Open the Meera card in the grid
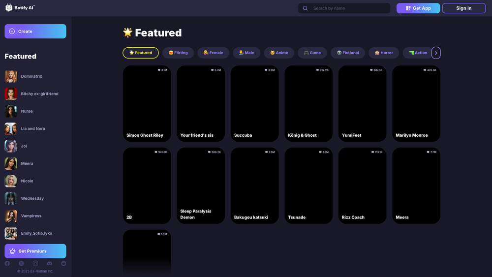 416,185
